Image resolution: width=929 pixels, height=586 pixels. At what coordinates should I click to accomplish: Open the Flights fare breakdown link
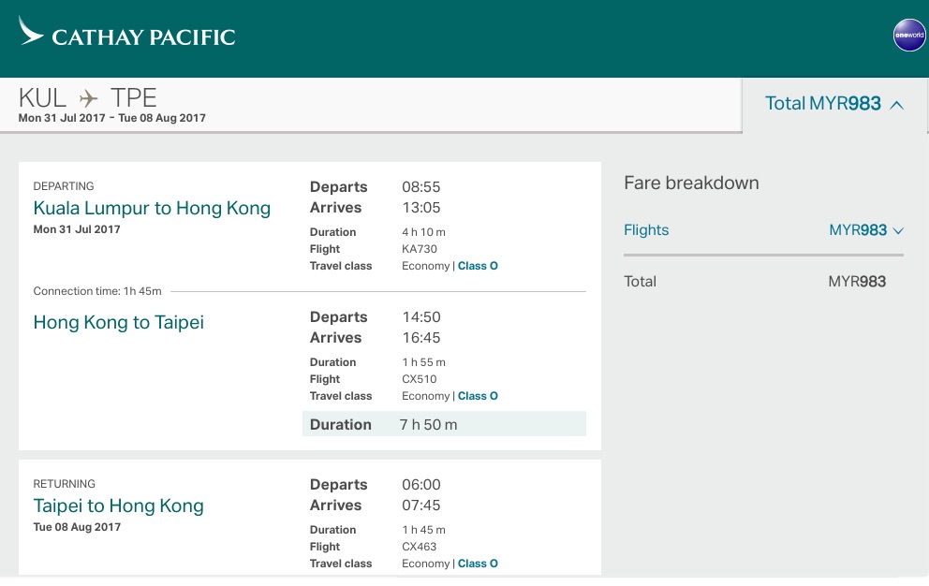(x=646, y=230)
